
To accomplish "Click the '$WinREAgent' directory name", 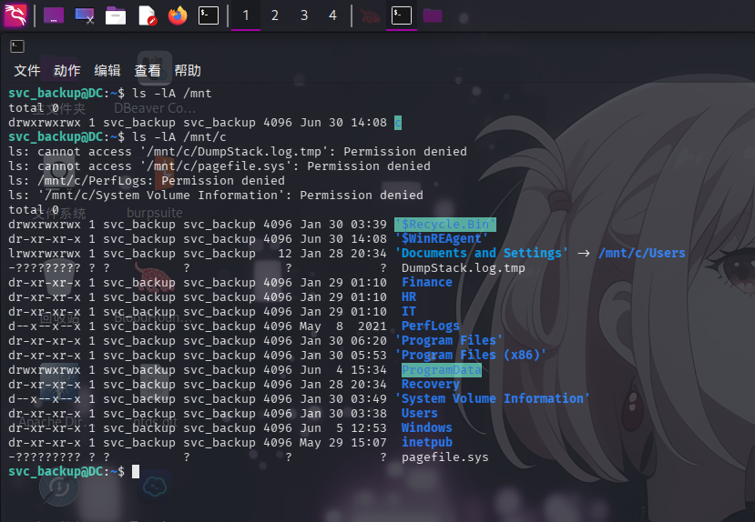I will 441,239.
